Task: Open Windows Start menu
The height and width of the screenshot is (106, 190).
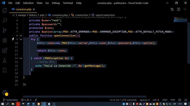Action: click(2, 104)
